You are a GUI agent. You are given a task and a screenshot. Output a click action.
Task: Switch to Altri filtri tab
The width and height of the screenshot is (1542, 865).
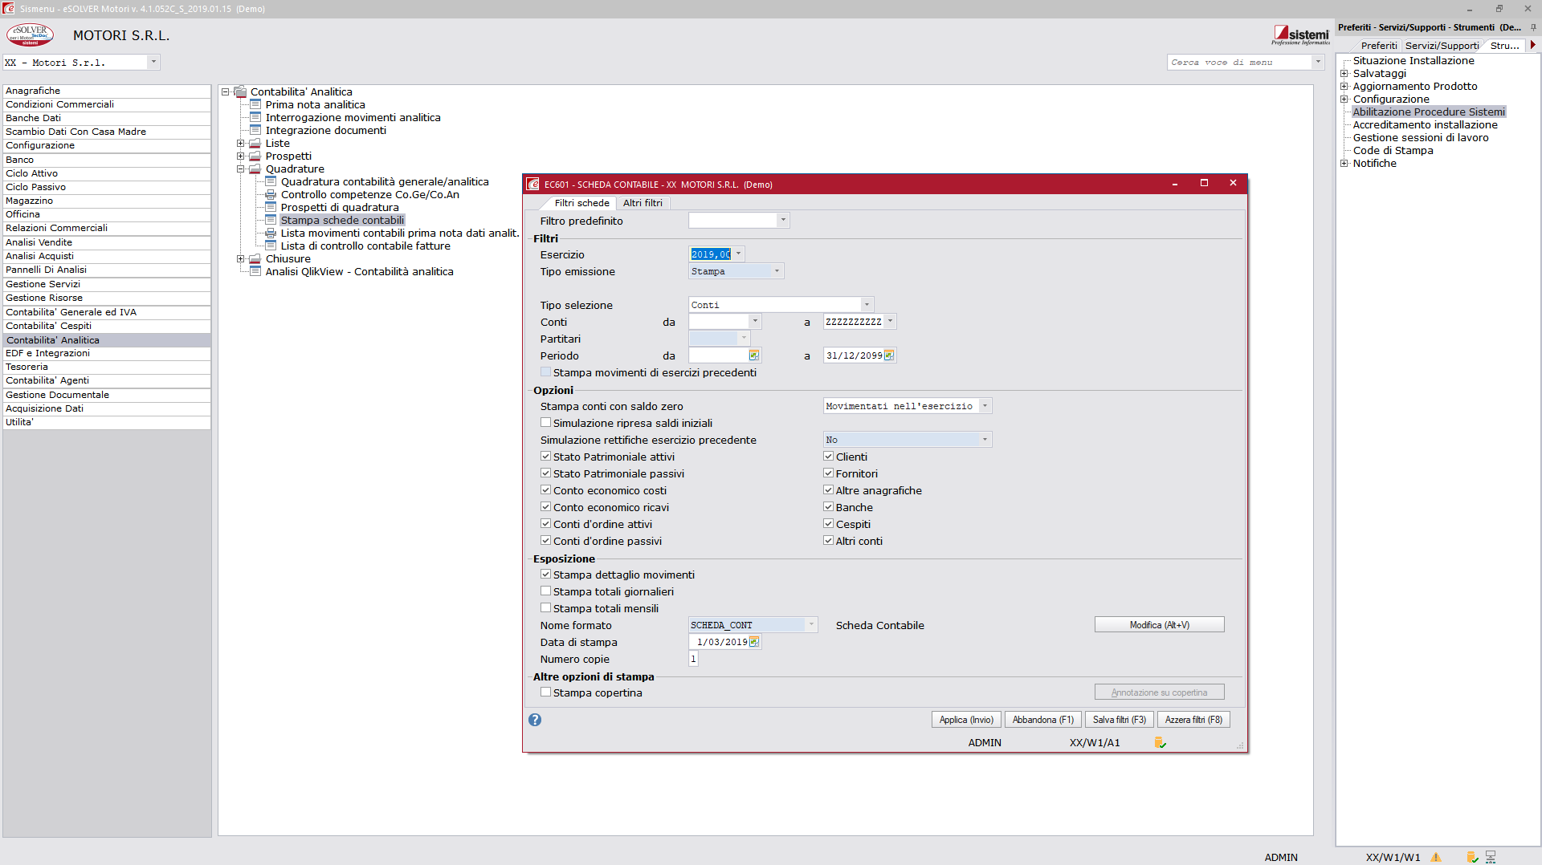click(642, 203)
